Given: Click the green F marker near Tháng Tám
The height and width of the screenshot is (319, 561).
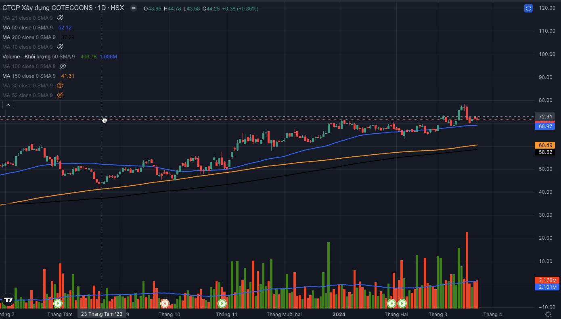Looking at the screenshot, I should tap(58, 303).
